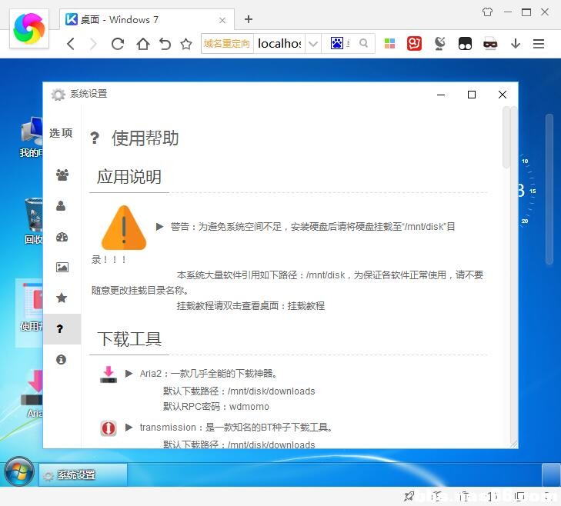Click the Windows 7 start orb button
Image resolution: width=561 pixels, height=506 pixels.
click(19, 471)
